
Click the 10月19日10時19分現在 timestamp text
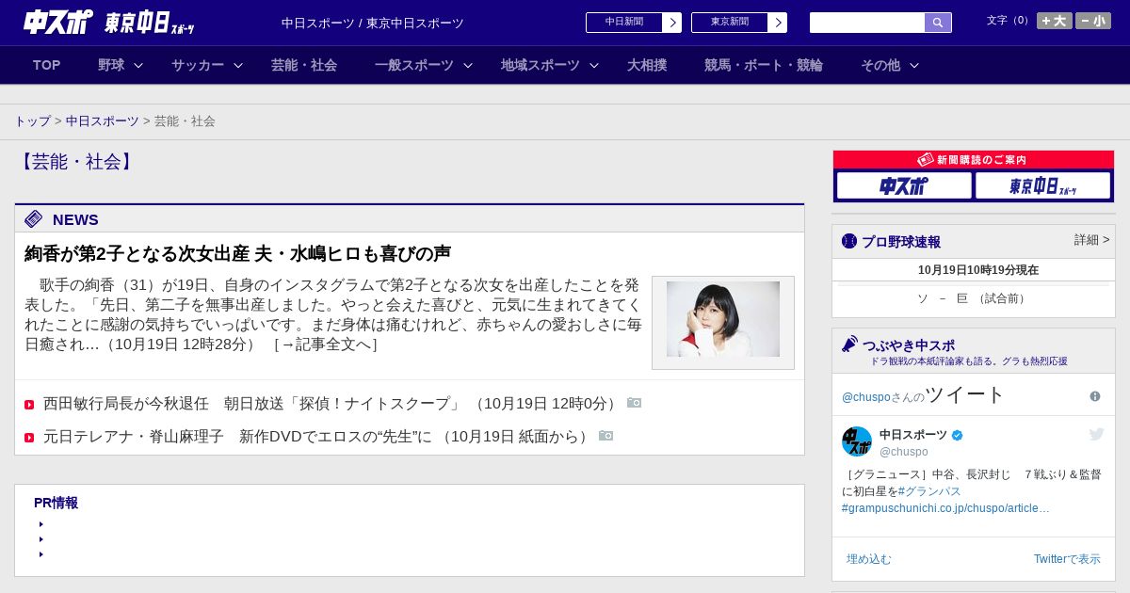click(978, 270)
